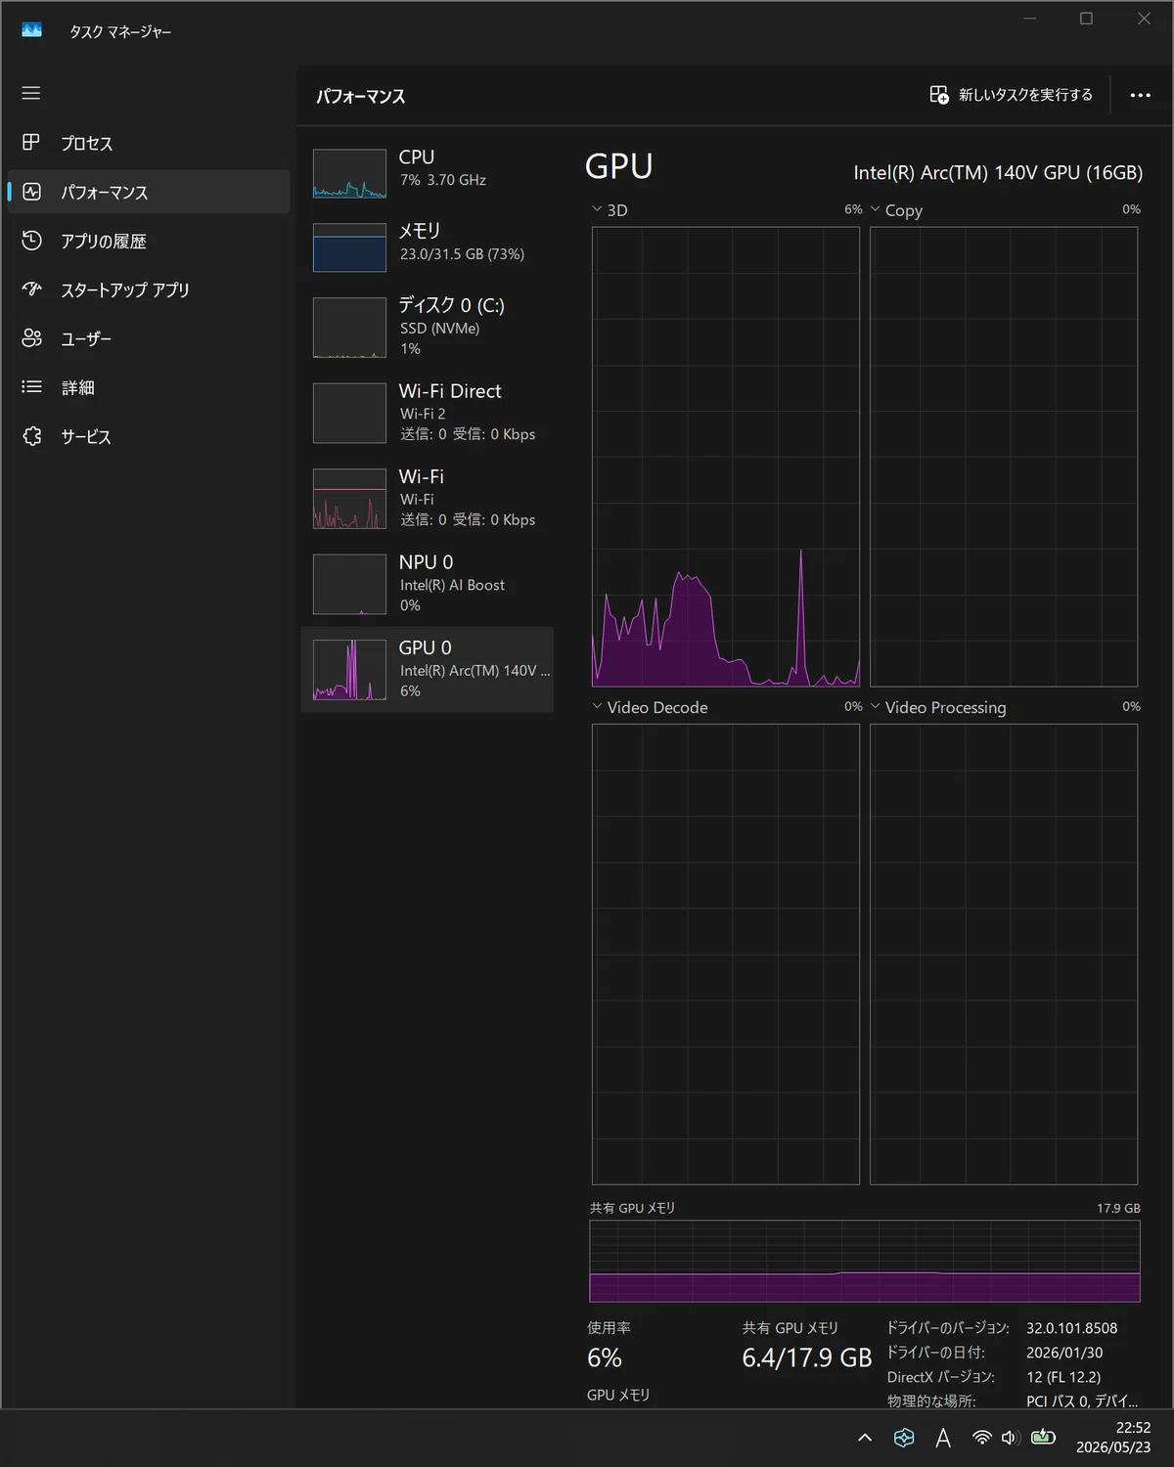Click the スタートアップ アプリ gauge icon
Screen dimensions: 1174x1467
31,289
